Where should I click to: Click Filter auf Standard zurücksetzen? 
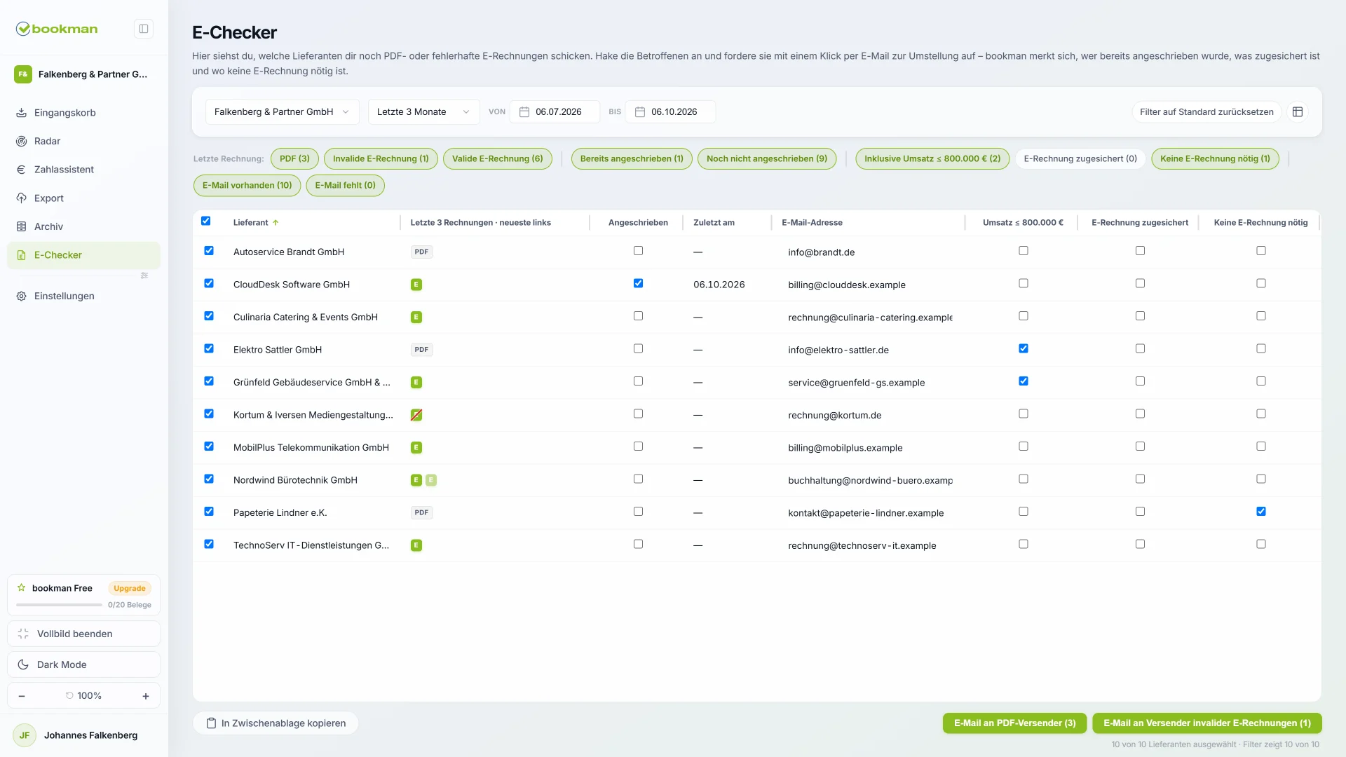[1206, 112]
